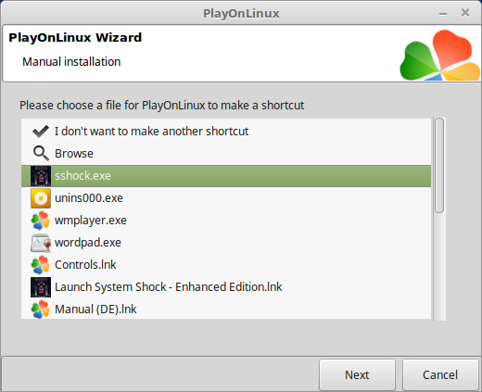Click the Next button
Screen dimensions: 482x392
357,374
